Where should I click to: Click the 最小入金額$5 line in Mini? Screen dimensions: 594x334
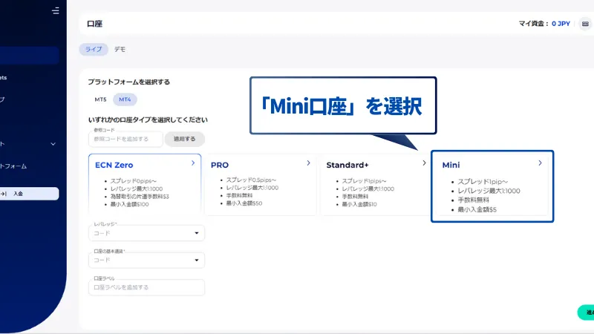coord(477,209)
